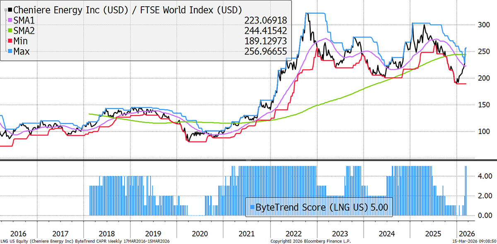The height and width of the screenshot is (244, 497).
Task: Click the red Min legend swatch
Action: click(10, 41)
